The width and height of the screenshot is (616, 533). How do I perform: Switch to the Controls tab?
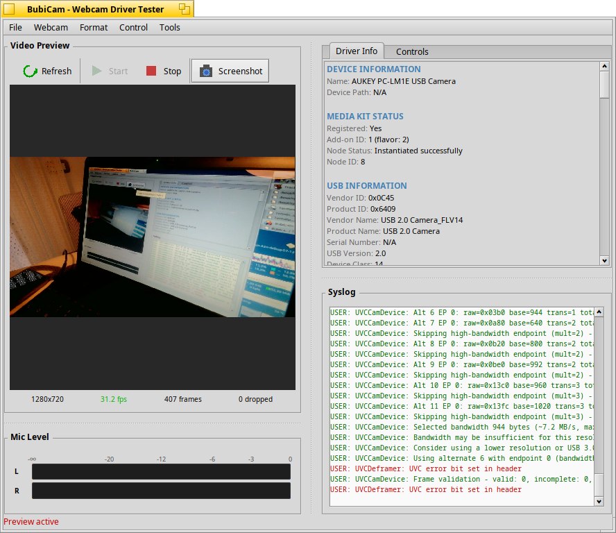click(412, 51)
